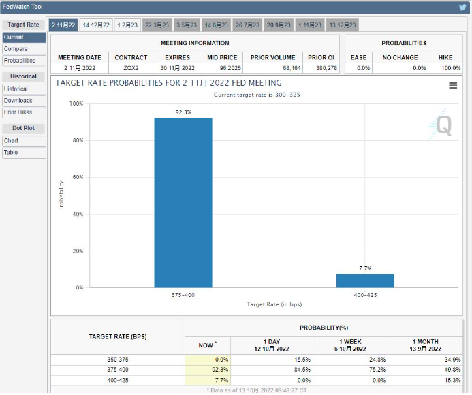Image resolution: width=472 pixels, height=395 pixels.
Task: Go to the 13 12月23 meeting tab
Action: pos(342,25)
